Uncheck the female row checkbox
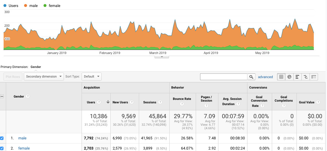Image resolution: width=327 pixels, height=151 pixels. (2, 148)
